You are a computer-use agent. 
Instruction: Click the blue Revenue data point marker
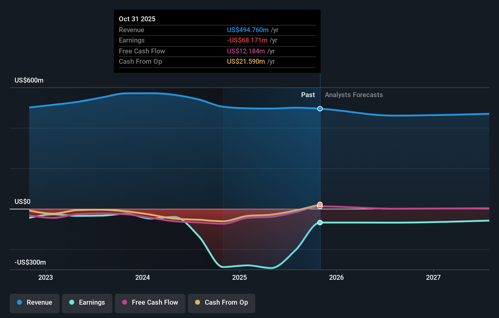[x=320, y=109]
